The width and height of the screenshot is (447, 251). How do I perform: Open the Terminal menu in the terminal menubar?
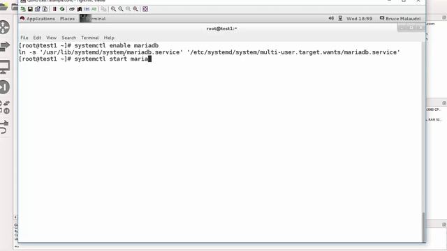pos(90,38)
